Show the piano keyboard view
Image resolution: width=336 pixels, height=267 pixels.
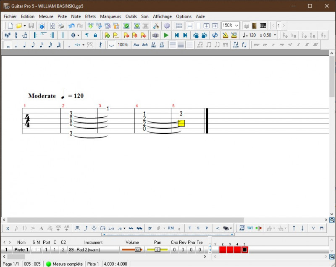pyautogui.click(x=263, y=26)
